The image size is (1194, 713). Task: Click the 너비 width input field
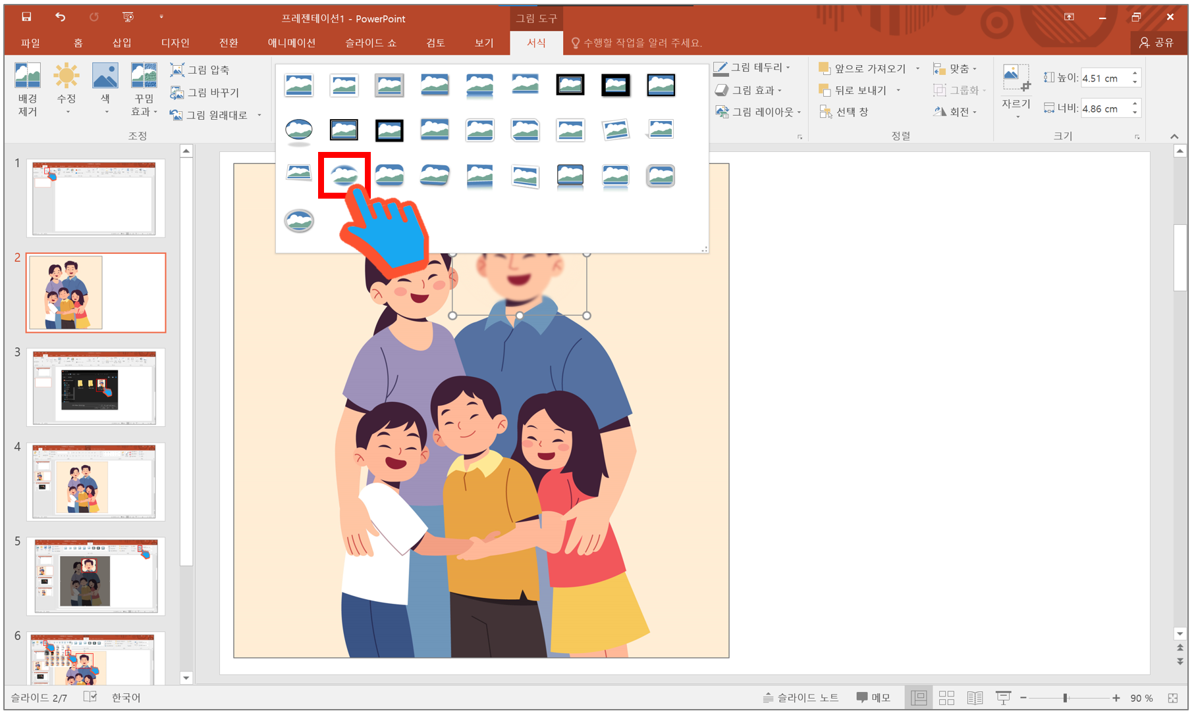tap(1105, 109)
